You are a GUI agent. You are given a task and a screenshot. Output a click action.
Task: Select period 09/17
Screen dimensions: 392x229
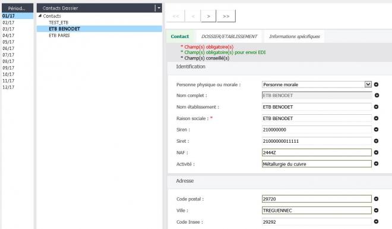coord(8,68)
